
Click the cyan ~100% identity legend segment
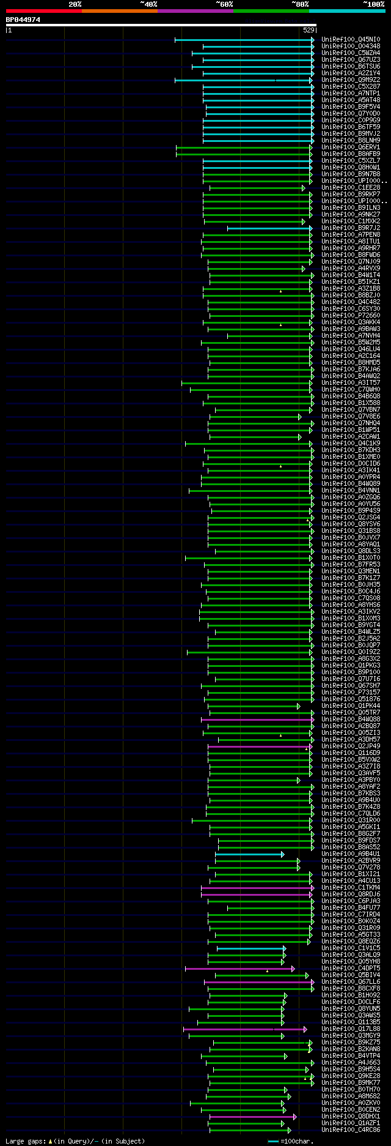347,11
